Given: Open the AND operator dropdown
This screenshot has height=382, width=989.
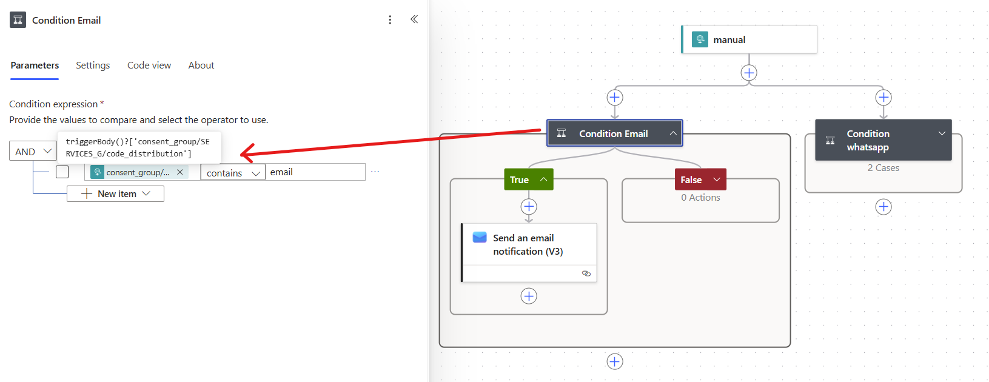Looking at the screenshot, I should pos(33,152).
